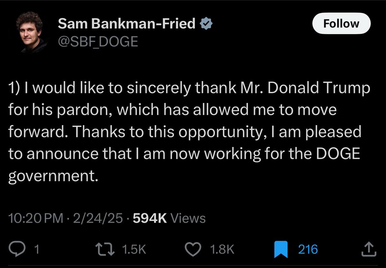Follow the SBF_DOGE account
This screenshot has height=268, width=386.
341,24
